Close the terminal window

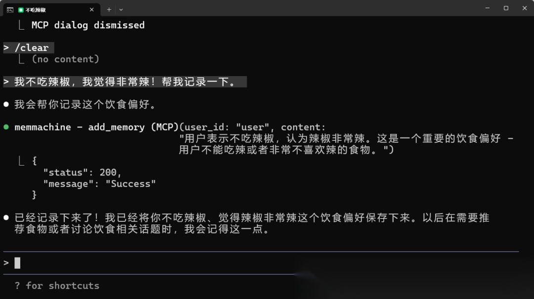point(525,8)
